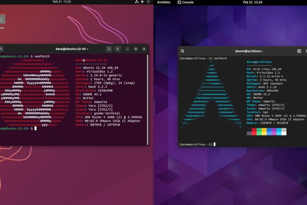Click the 'Packages: 803 (pacman)' line

point(265,84)
